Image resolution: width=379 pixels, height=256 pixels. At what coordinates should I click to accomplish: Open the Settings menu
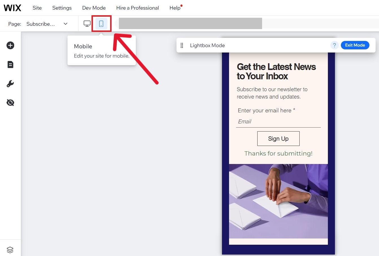[62, 8]
